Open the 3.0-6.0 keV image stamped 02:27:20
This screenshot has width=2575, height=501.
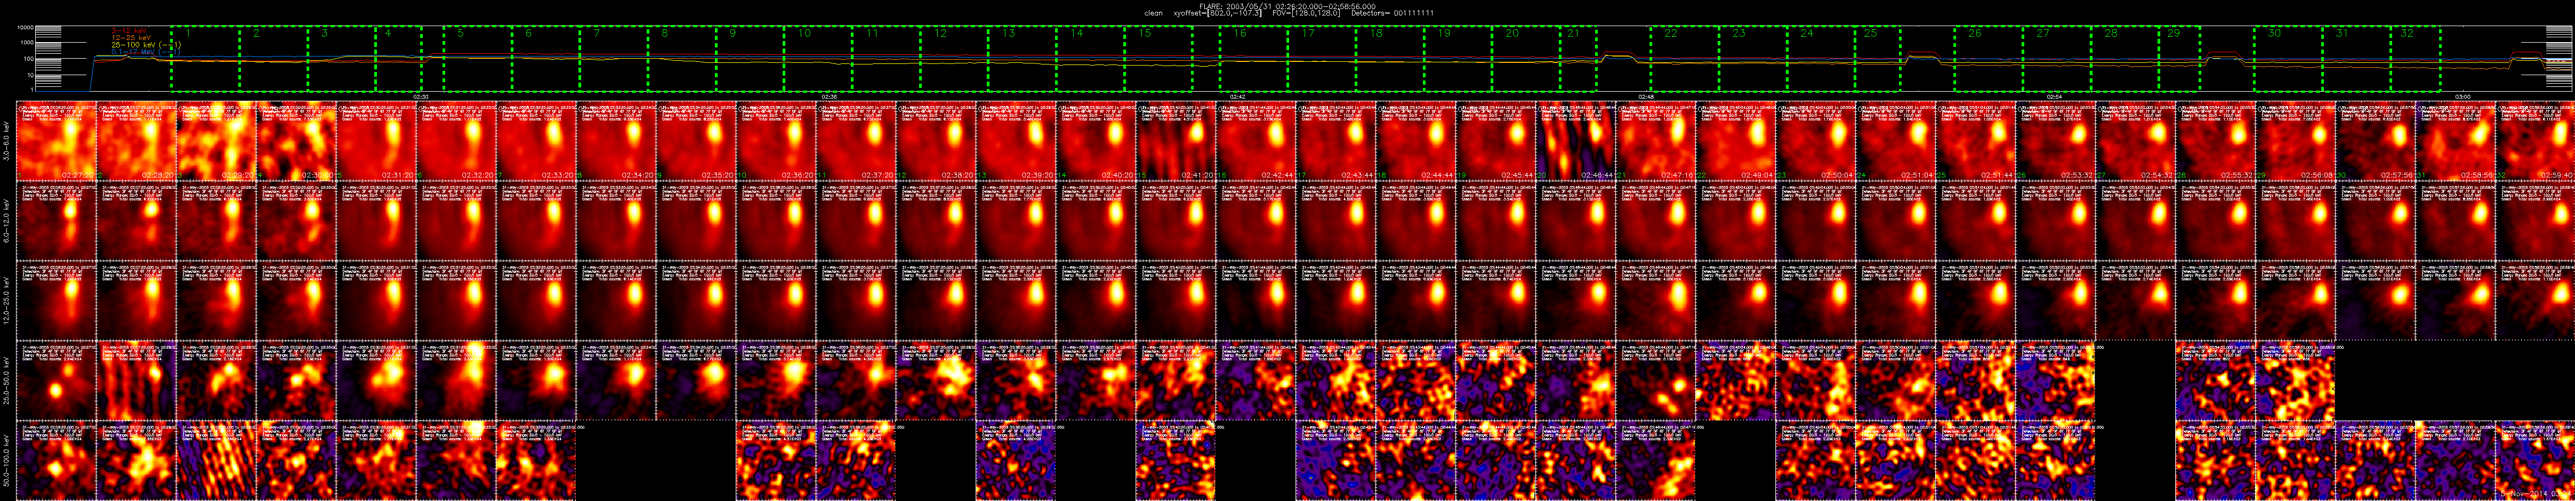click(x=57, y=141)
